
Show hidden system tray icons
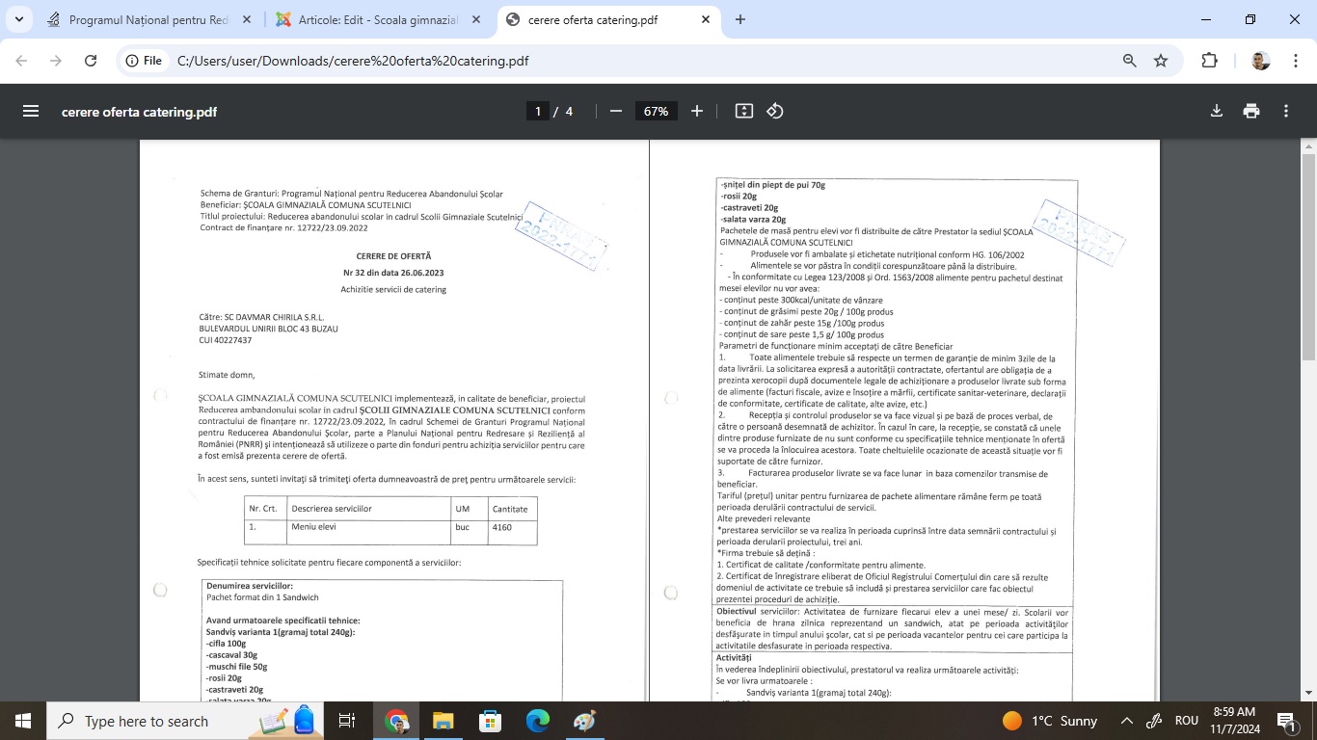click(x=1126, y=721)
